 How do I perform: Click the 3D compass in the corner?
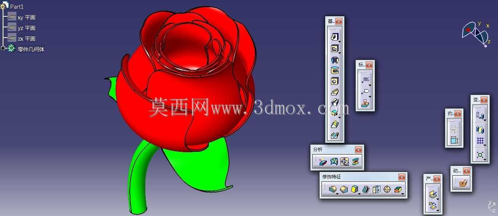coord(476,34)
